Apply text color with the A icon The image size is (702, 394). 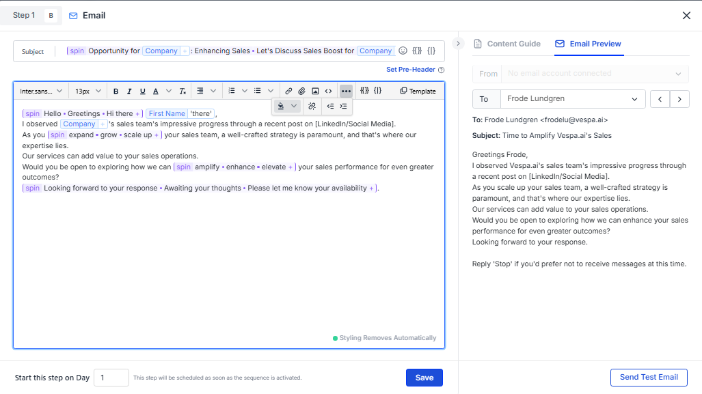coord(156,92)
